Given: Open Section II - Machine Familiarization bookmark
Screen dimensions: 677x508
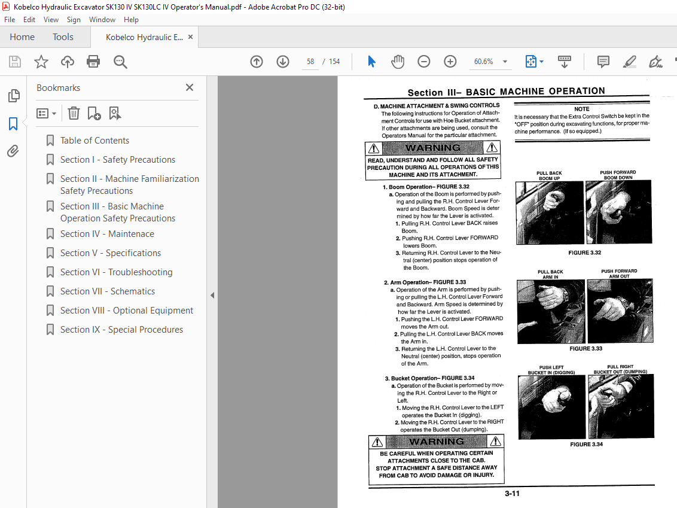Looking at the screenshot, I should [x=130, y=185].
